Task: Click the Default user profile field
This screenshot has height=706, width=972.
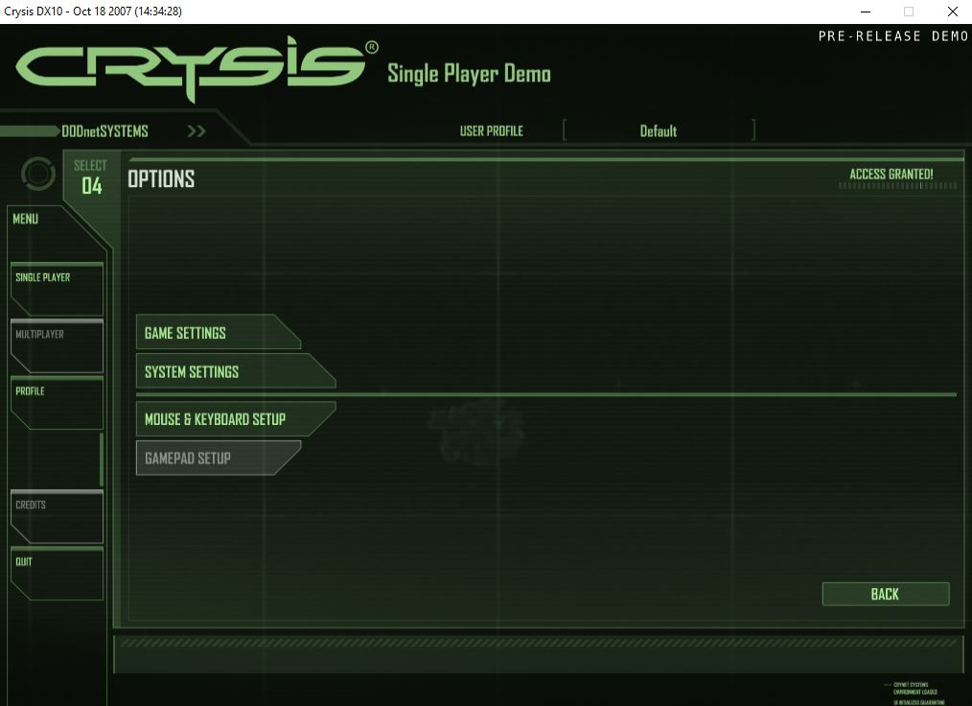Action: click(659, 130)
